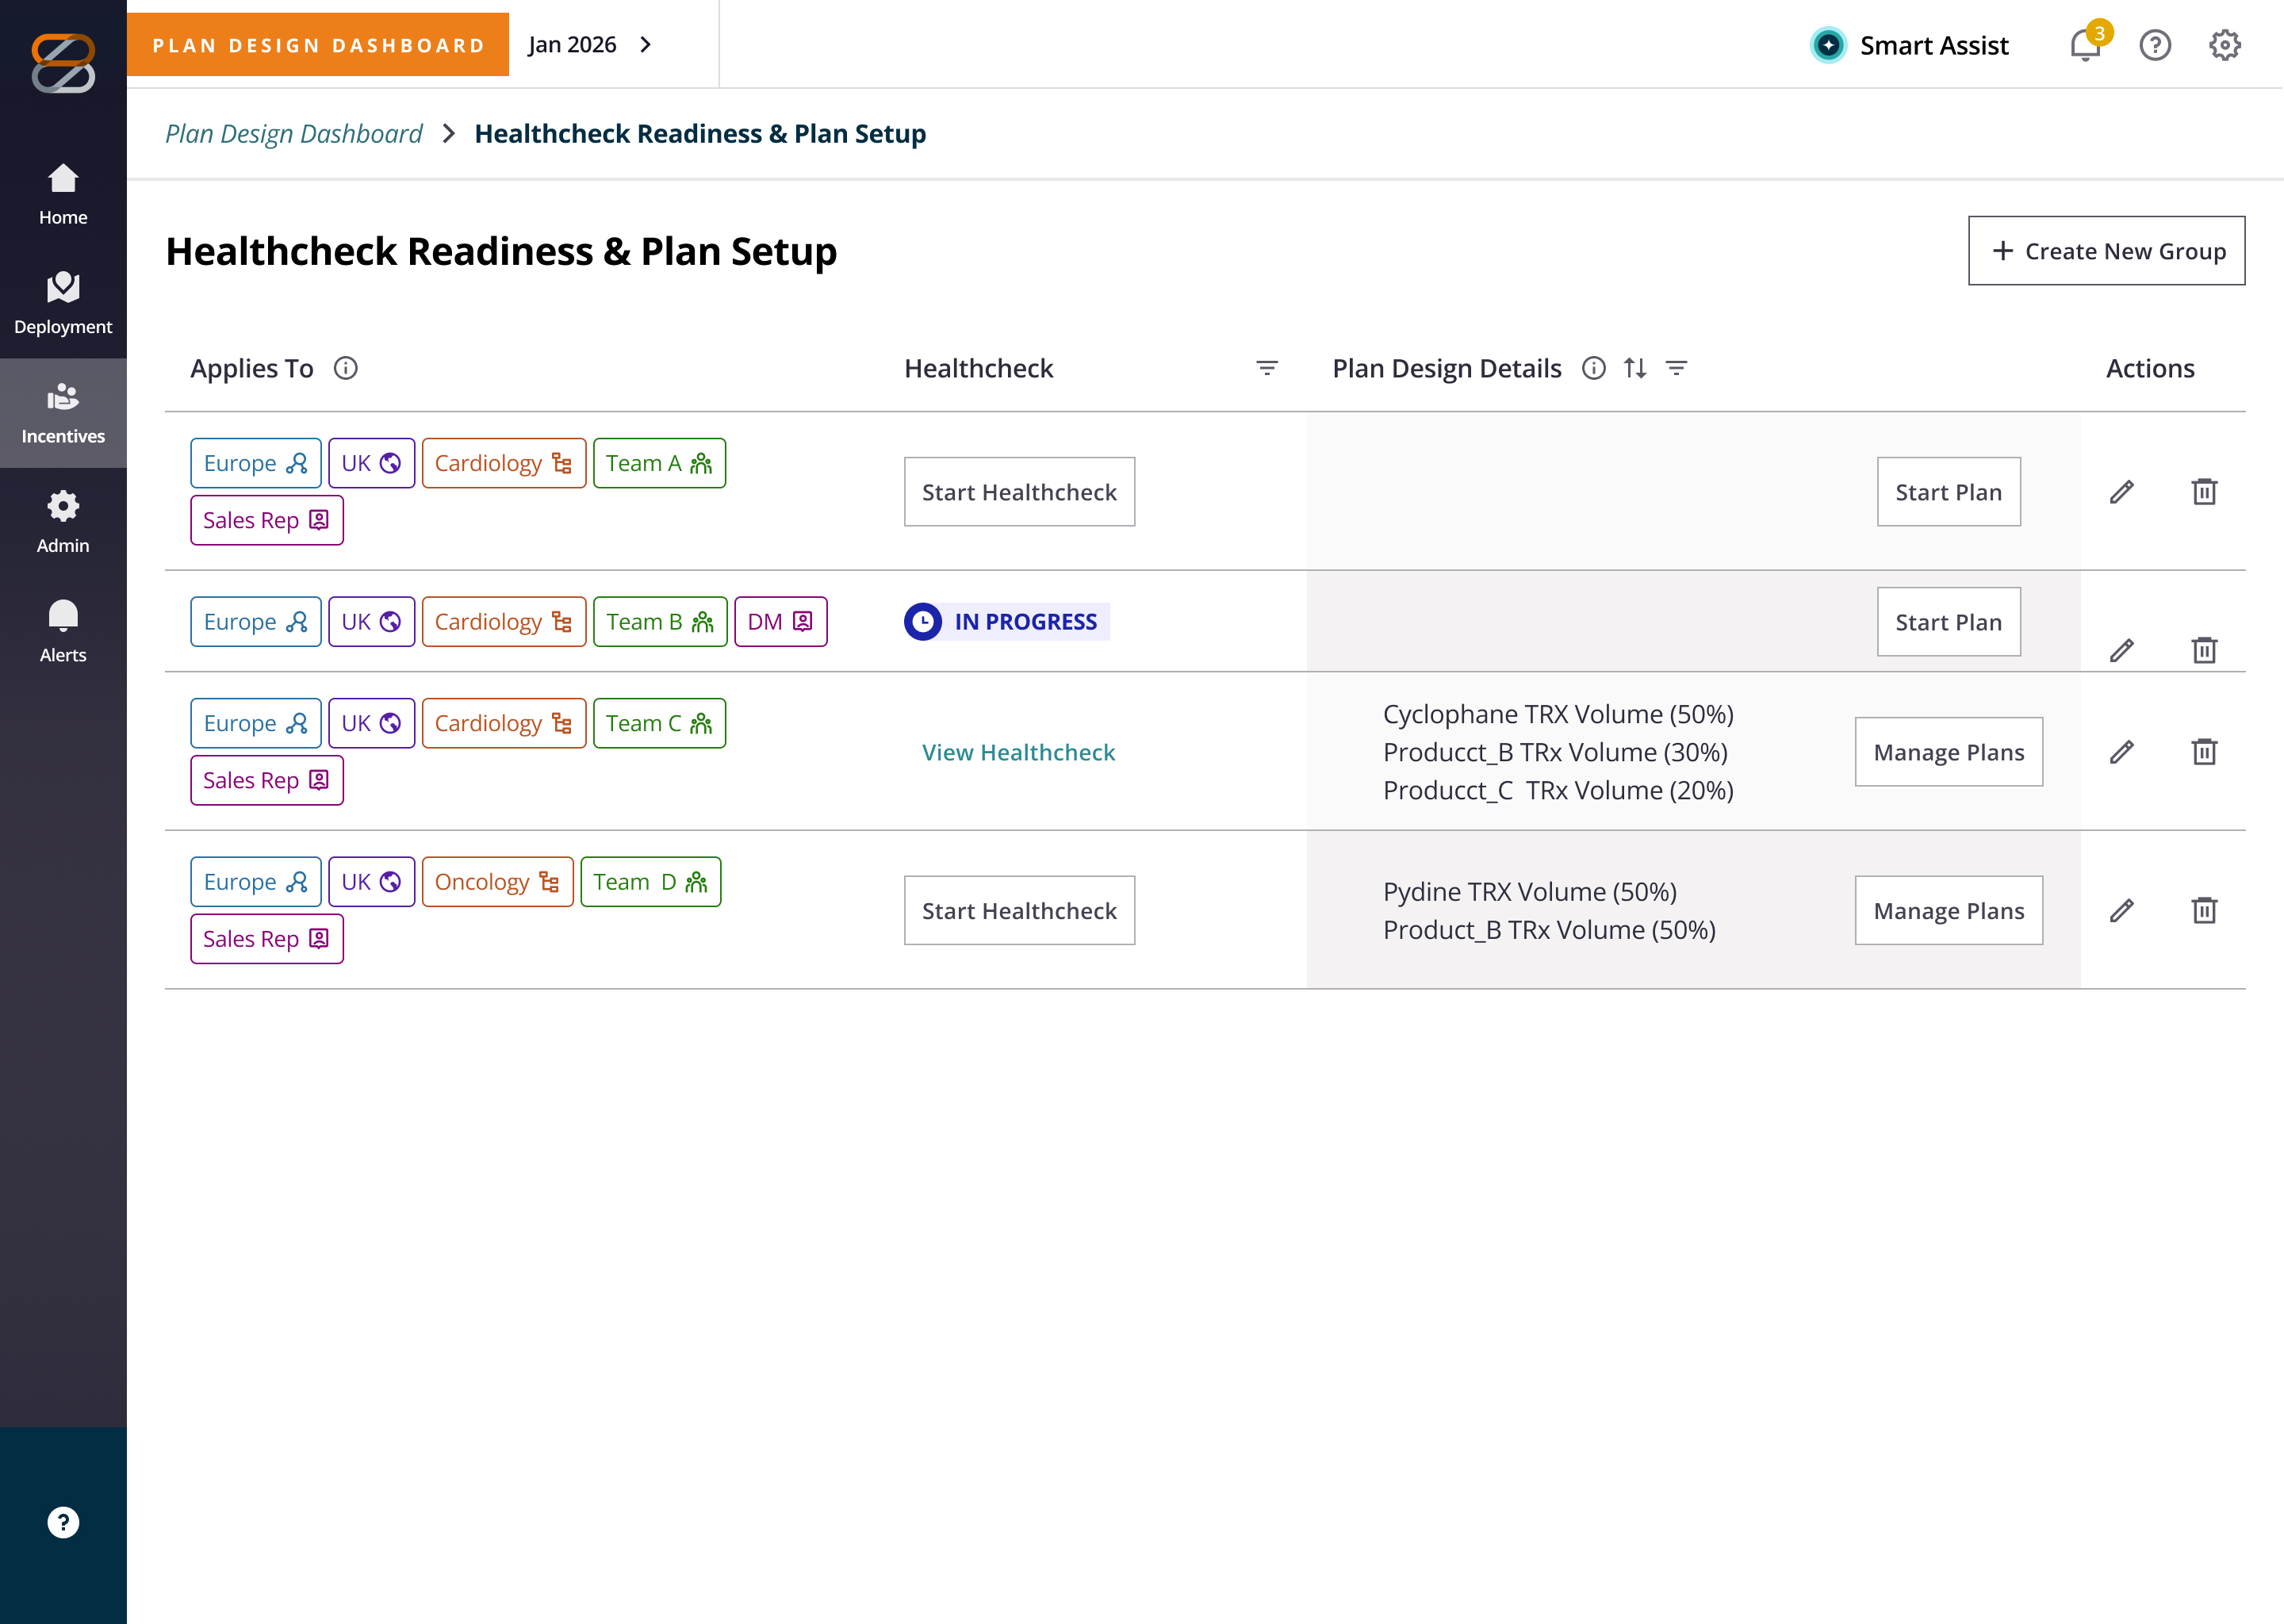Sort Plan Design Details column
This screenshot has width=2284, height=1624.
tap(1635, 368)
